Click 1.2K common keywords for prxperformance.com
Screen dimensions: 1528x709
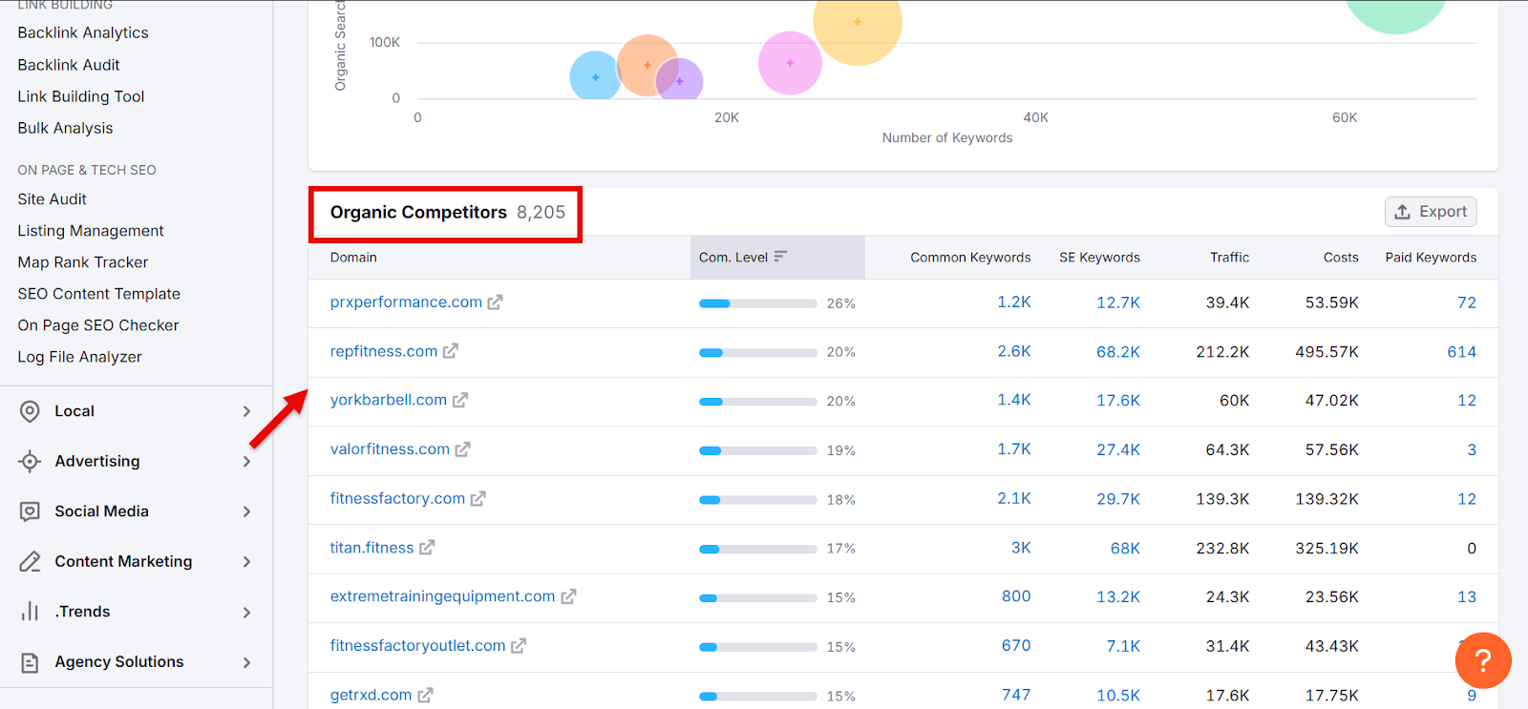pos(1014,302)
